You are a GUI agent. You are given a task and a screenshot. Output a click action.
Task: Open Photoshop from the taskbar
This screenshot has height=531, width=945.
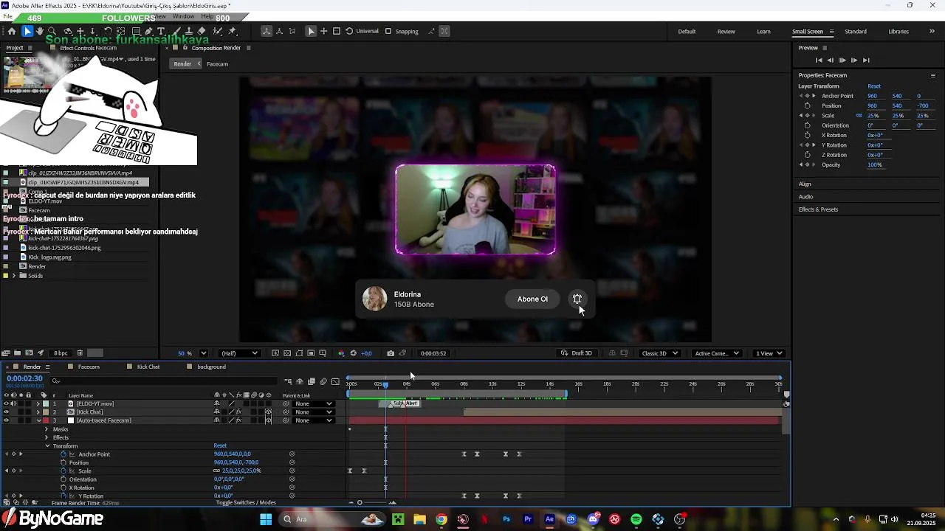tap(506, 519)
